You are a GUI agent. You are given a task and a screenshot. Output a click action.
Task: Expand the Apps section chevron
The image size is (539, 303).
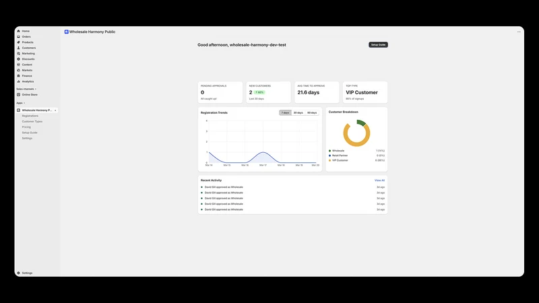point(24,103)
